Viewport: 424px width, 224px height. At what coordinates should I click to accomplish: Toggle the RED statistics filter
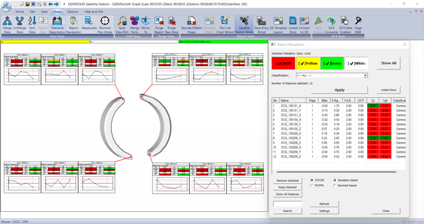283,64
